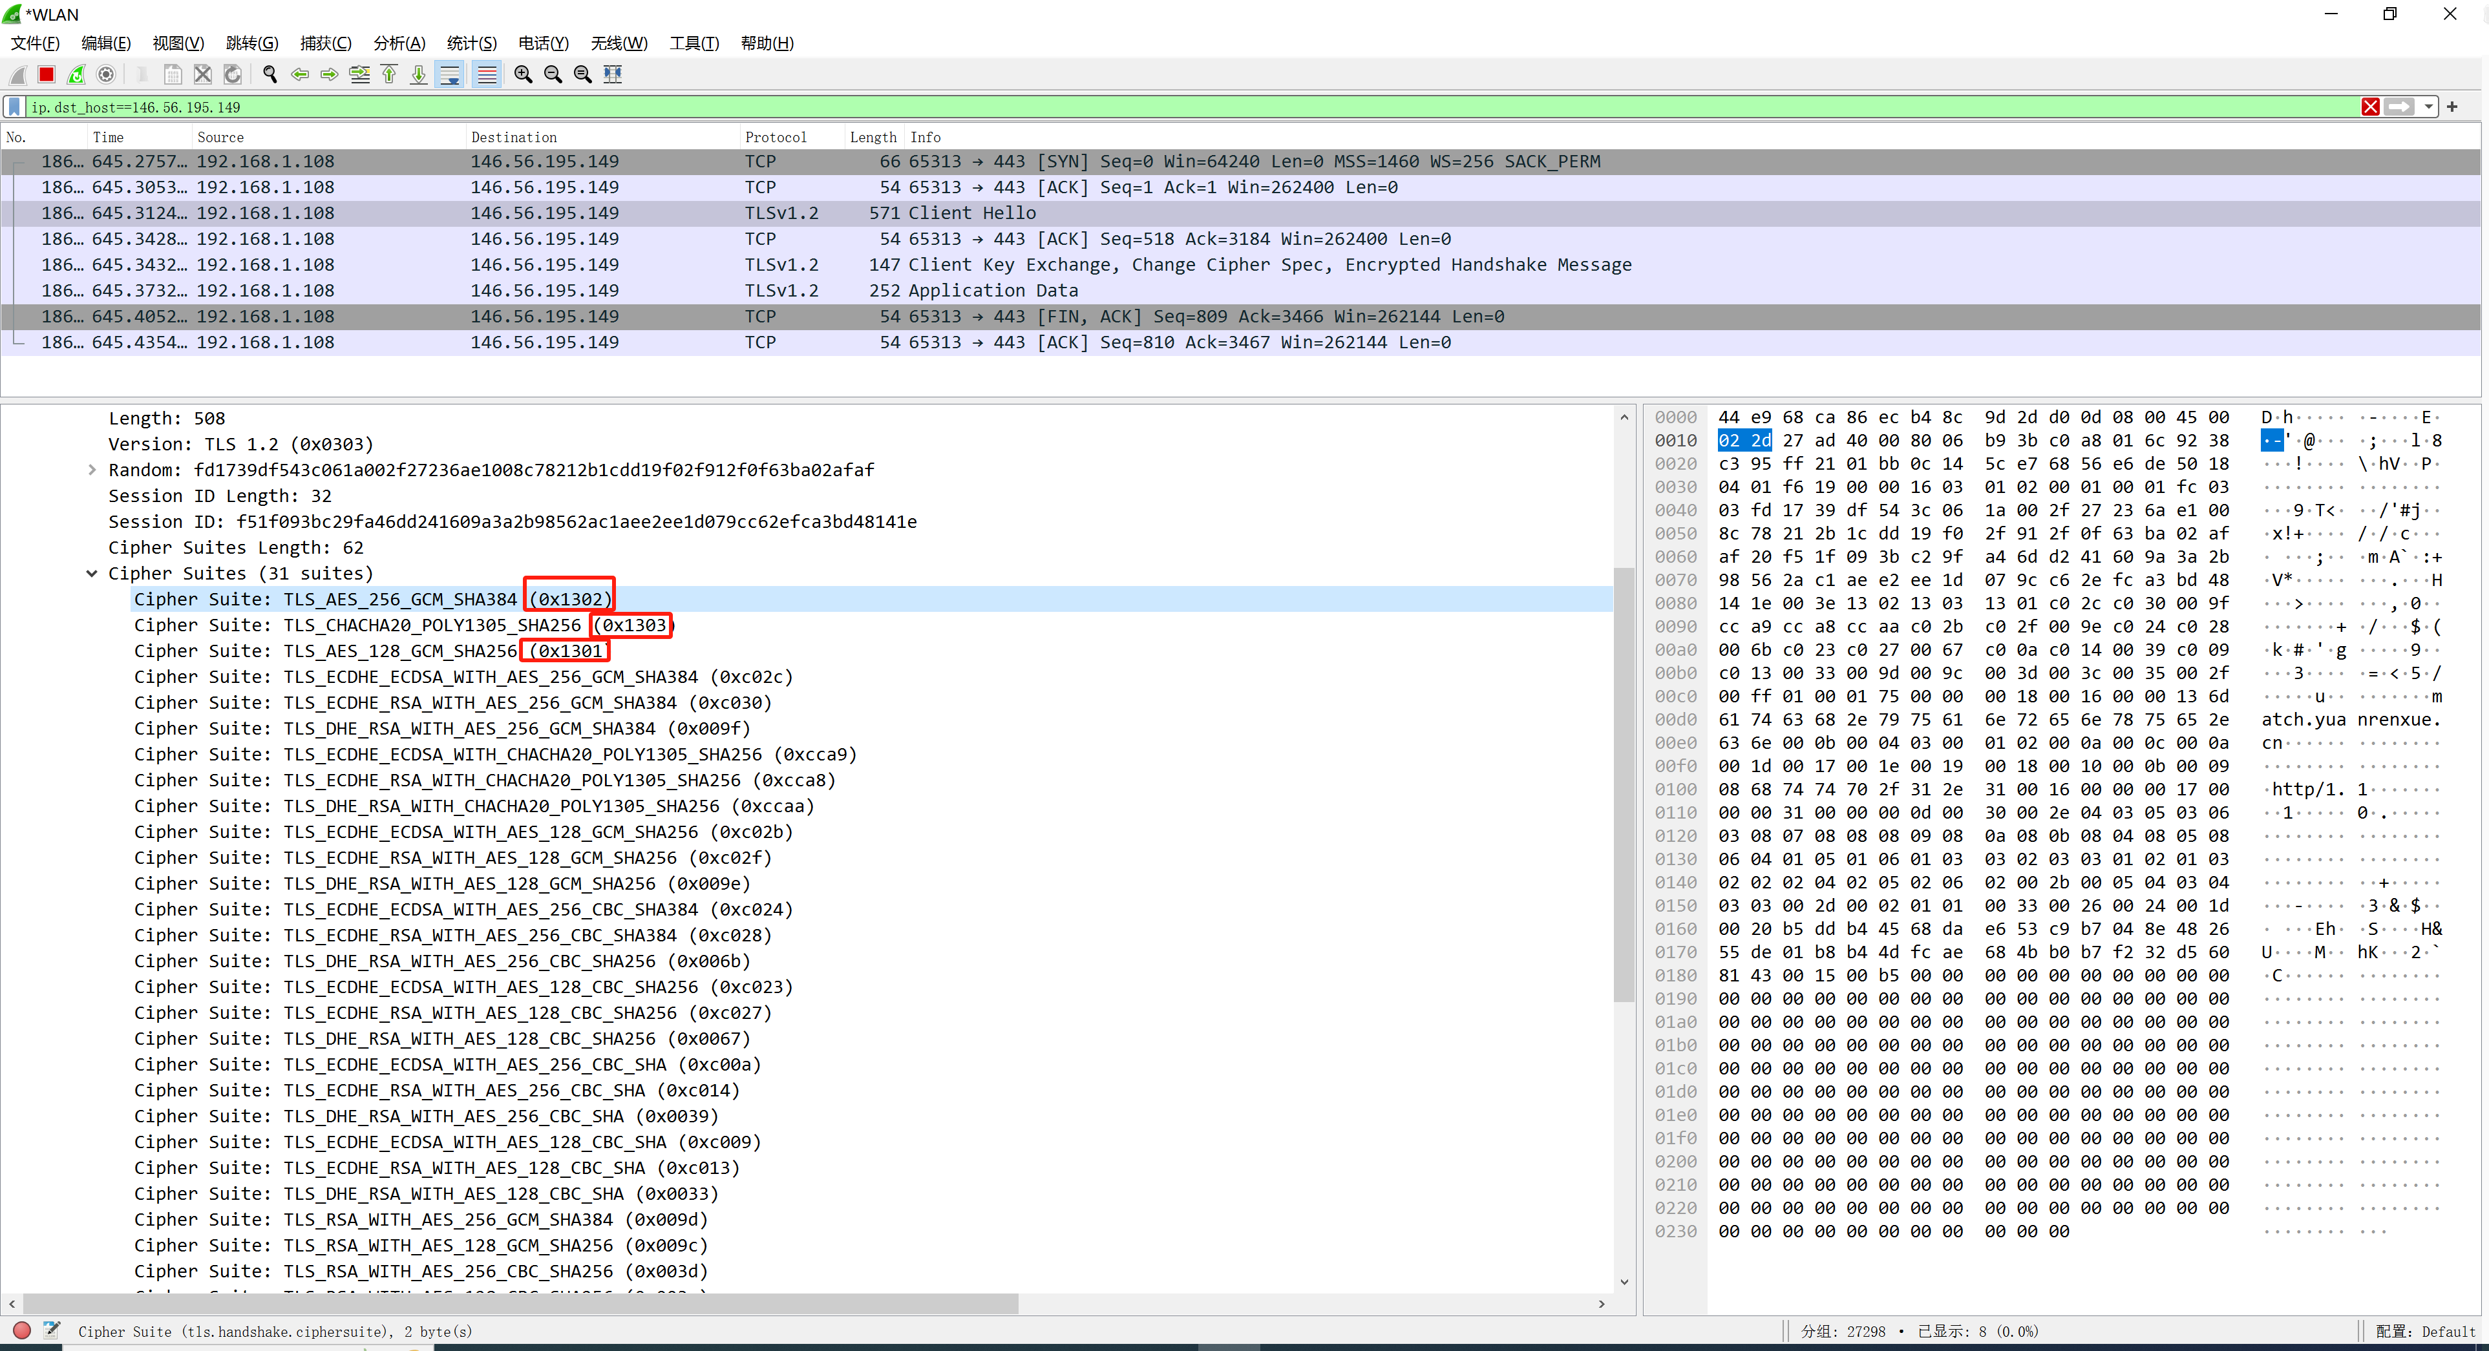The image size is (2489, 1351).
Task: Apply display filter arrow button
Action: [2399, 107]
